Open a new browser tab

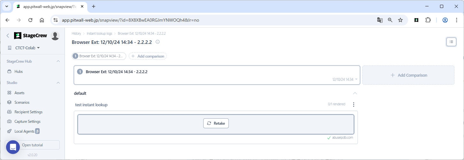pos(94,6)
